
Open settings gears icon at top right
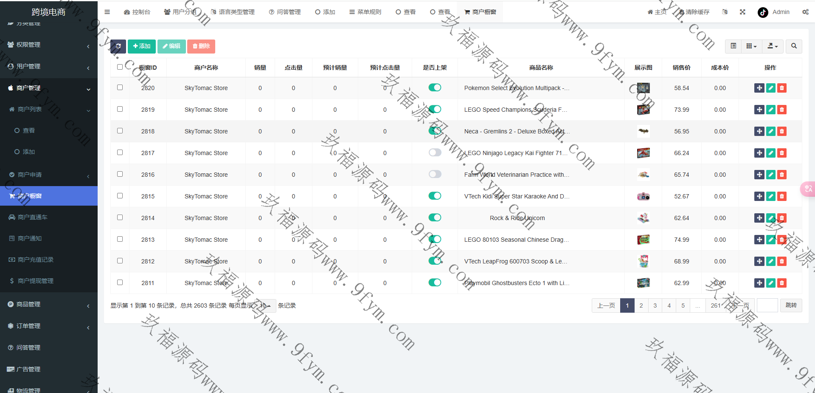click(805, 12)
